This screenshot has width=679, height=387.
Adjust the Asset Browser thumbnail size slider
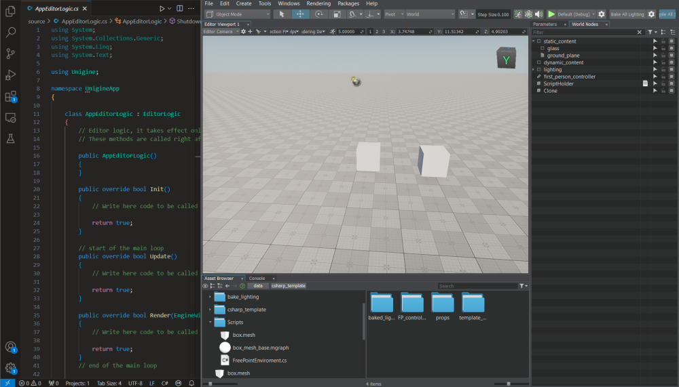coord(509,384)
